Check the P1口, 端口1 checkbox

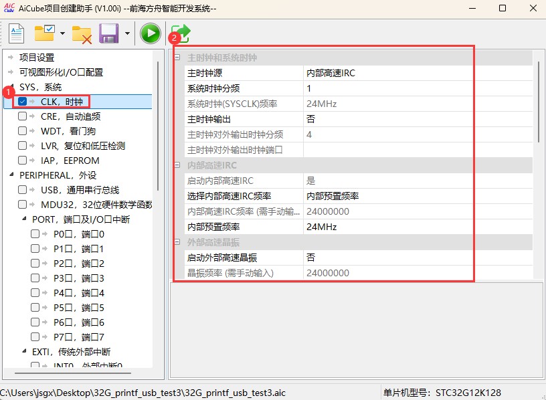coord(35,248)
